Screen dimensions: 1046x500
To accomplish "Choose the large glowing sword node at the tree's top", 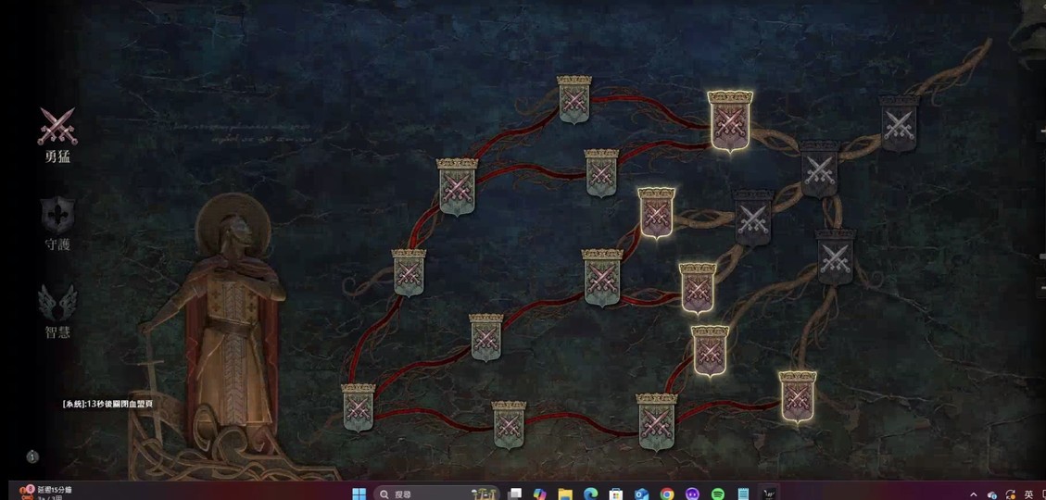I will click(730, 120).
